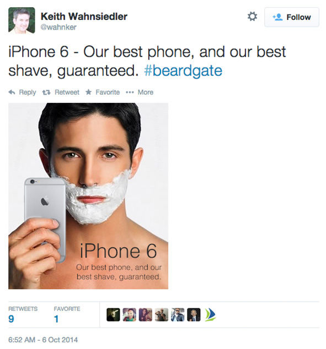Click the first retweeter avatar
The image size is (326, 349).
[113, 315]
